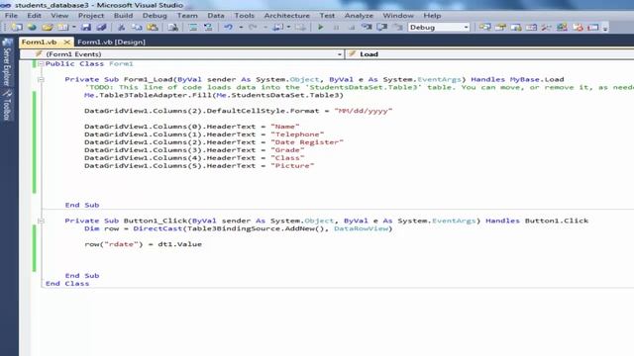The height and width of the screenshot is (356, 634).
Task: Open the Debug menu
Action: 155,16
